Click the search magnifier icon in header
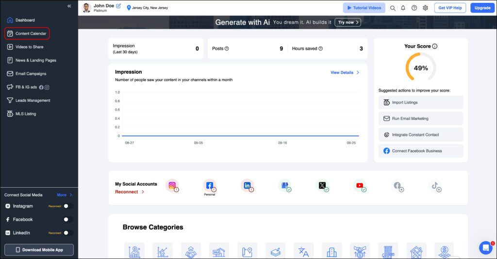This screenshot has width=497, height=259. 393,8
